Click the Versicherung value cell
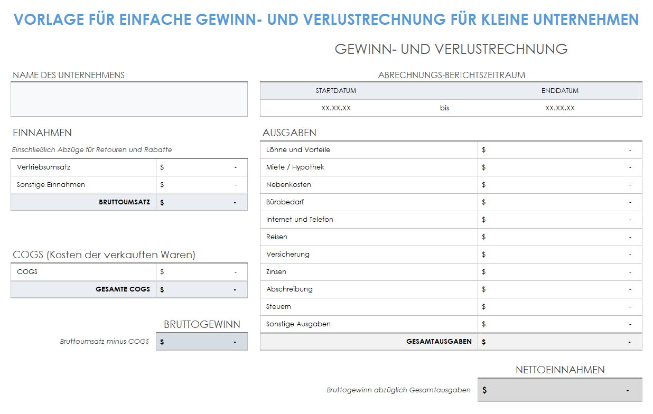Image resolution: width=653 pixels, height=414 pixels. pos(560,254)
